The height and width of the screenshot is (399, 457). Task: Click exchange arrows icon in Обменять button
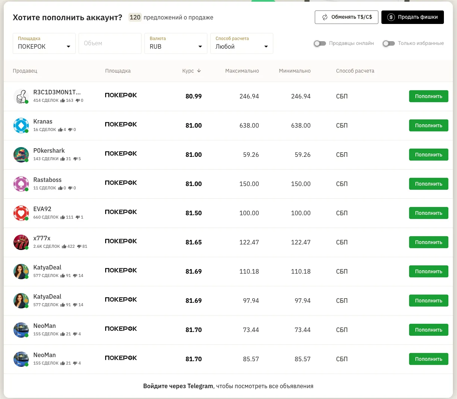pos(325,17)
